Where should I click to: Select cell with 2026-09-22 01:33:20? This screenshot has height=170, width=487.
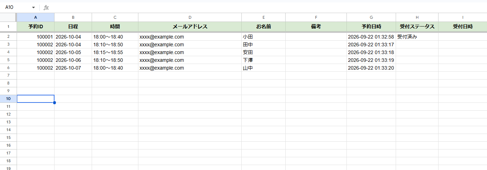click(x=371, y=68)
